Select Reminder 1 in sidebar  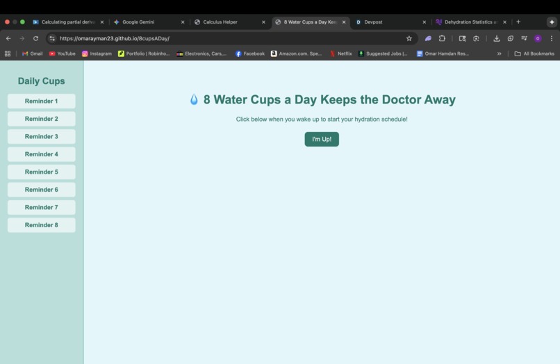(42, 101)
